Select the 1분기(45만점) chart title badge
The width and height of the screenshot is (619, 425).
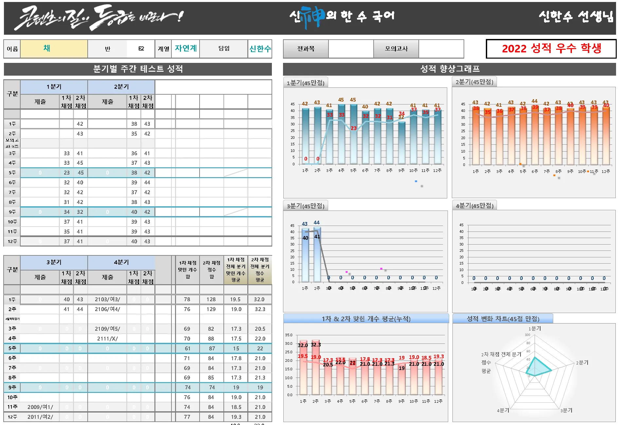coord(305,83)
